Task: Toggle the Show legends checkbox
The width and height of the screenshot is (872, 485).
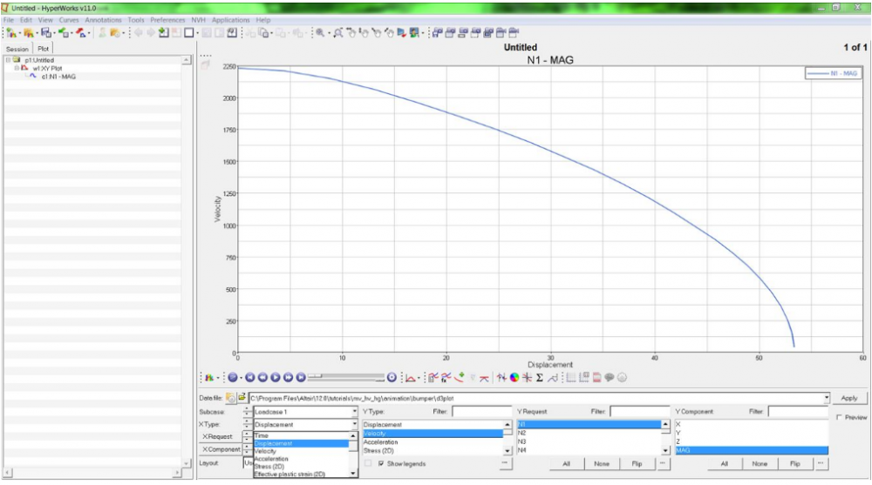Action: (381, 463)
